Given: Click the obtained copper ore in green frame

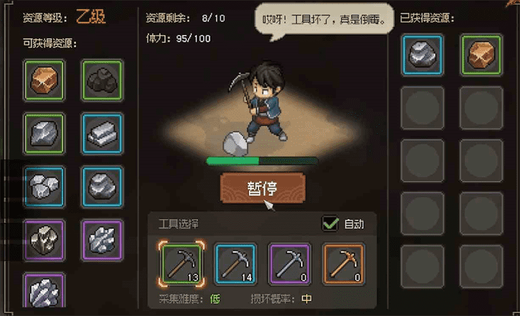Looking at the screenshot, I should [x=481, y=54].
